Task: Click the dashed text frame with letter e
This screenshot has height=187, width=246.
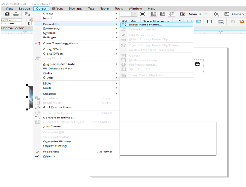Action: [199, 66]
